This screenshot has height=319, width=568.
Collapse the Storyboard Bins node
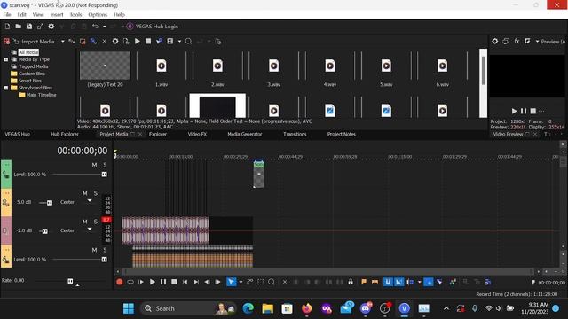click(x=6, y=88)
